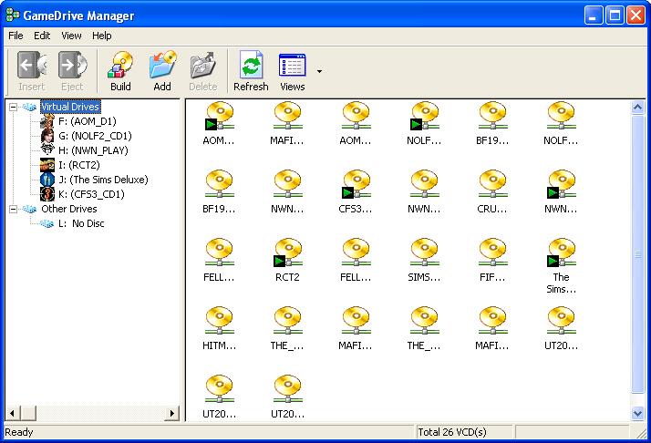
Task: Select the CFS3... disc icon
Action: [x=356, y=184]
